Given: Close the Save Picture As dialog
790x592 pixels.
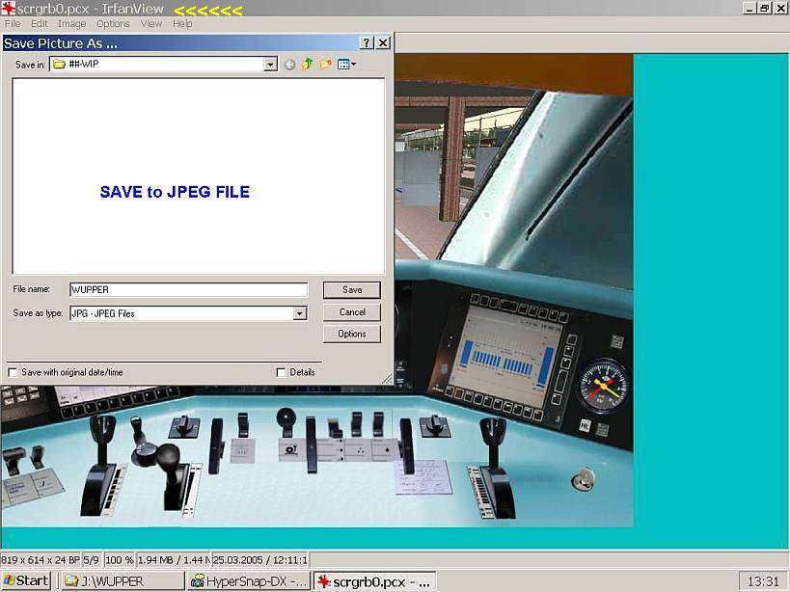Looking at the screenshot, I should [383, 43].
